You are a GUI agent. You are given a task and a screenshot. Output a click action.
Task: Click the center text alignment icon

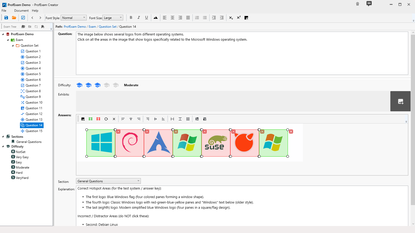(172, 18)
